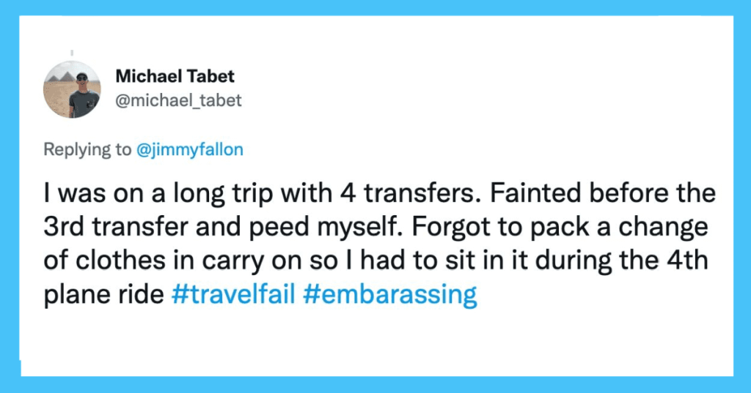The height and width of the screenshot is (393, 751).
Task: Open the #travelfail hashtag
Action: 232,293
